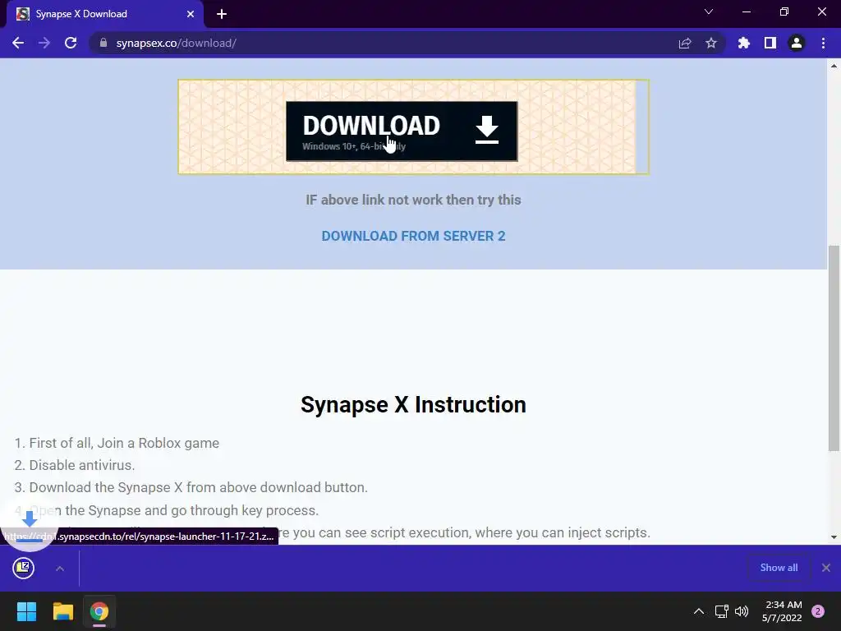Open the network status tray icon
841x631 pixels.
point(722,611)
